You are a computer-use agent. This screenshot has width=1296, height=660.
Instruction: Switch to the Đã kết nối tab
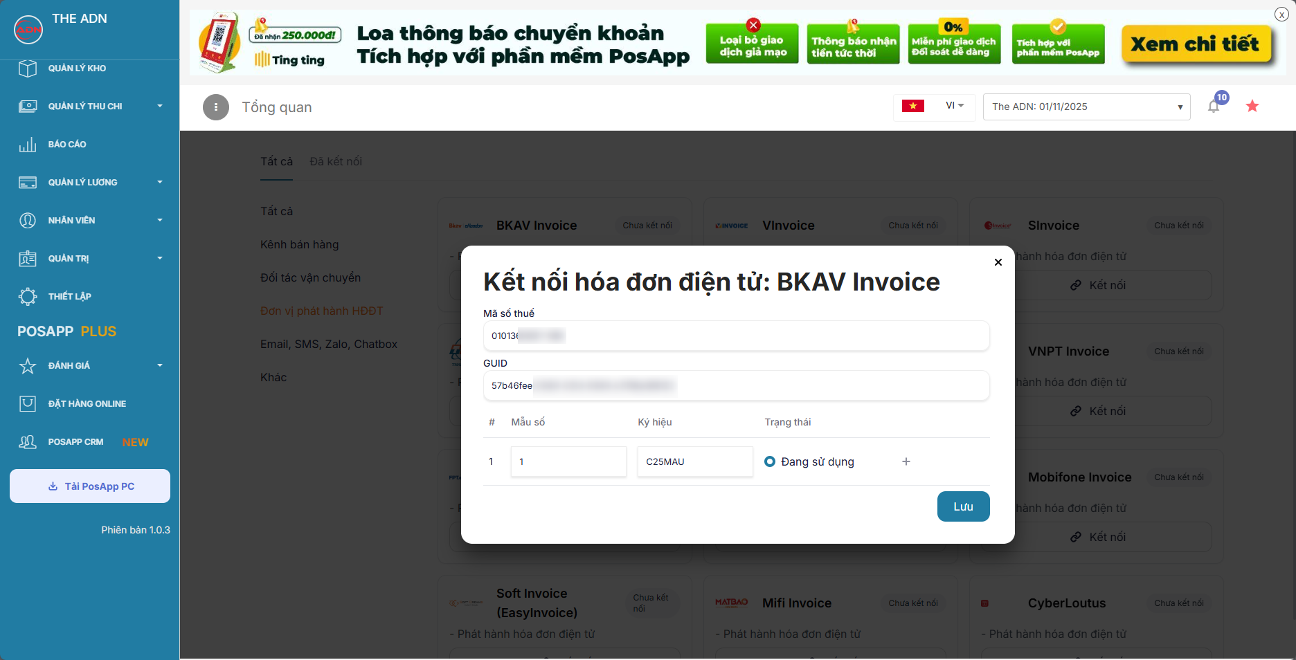(336, 162)
